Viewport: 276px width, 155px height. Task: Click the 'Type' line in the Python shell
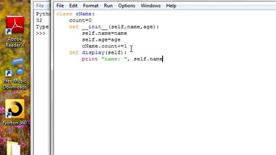42,27
